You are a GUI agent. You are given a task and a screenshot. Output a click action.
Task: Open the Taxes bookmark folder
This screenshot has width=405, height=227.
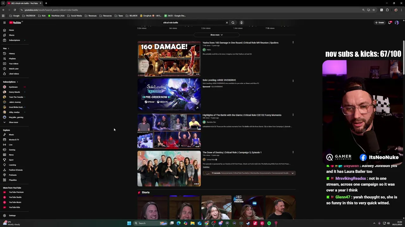tap(119, 16)
